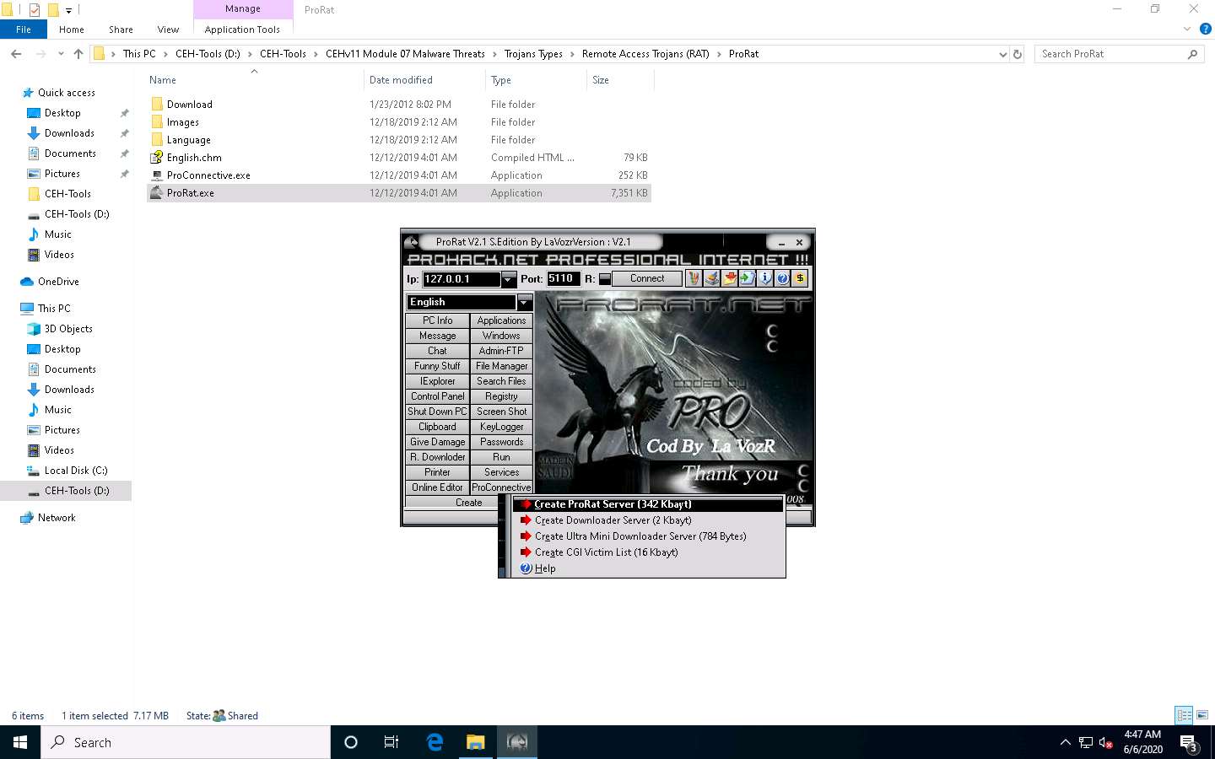Click the color palette toolbar icon in ProRat
Screen dimensions: 1215x759
pos(694,278)
